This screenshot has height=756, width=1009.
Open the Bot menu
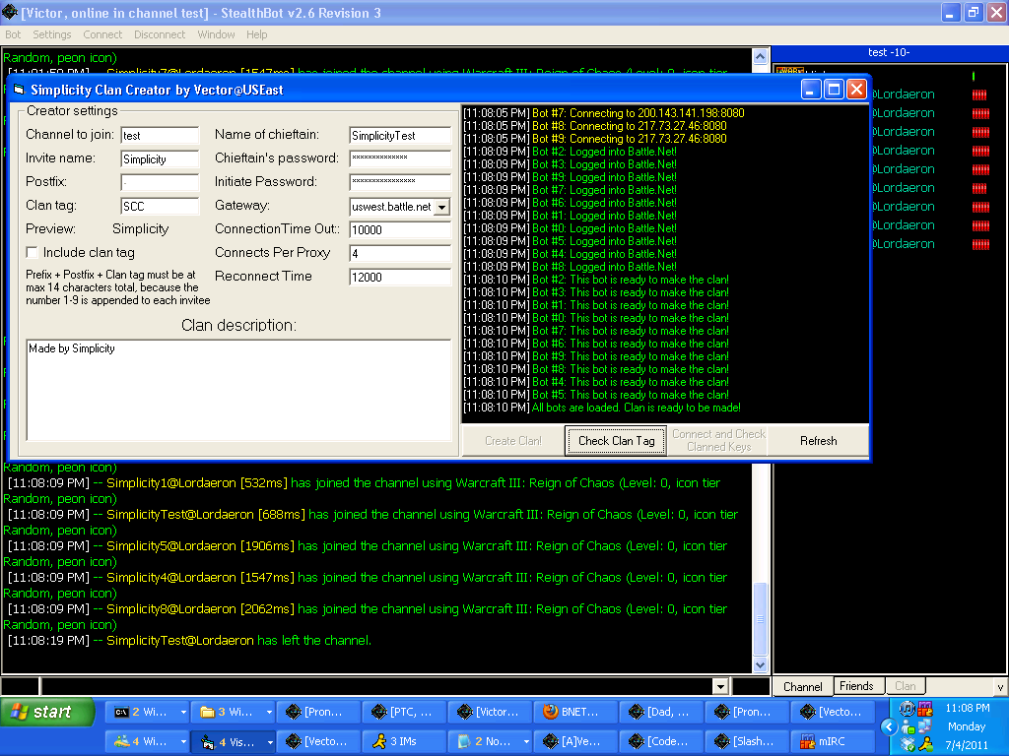(x=13, y=34)
